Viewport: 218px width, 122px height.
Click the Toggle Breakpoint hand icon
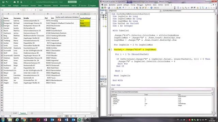coord(198,8)
